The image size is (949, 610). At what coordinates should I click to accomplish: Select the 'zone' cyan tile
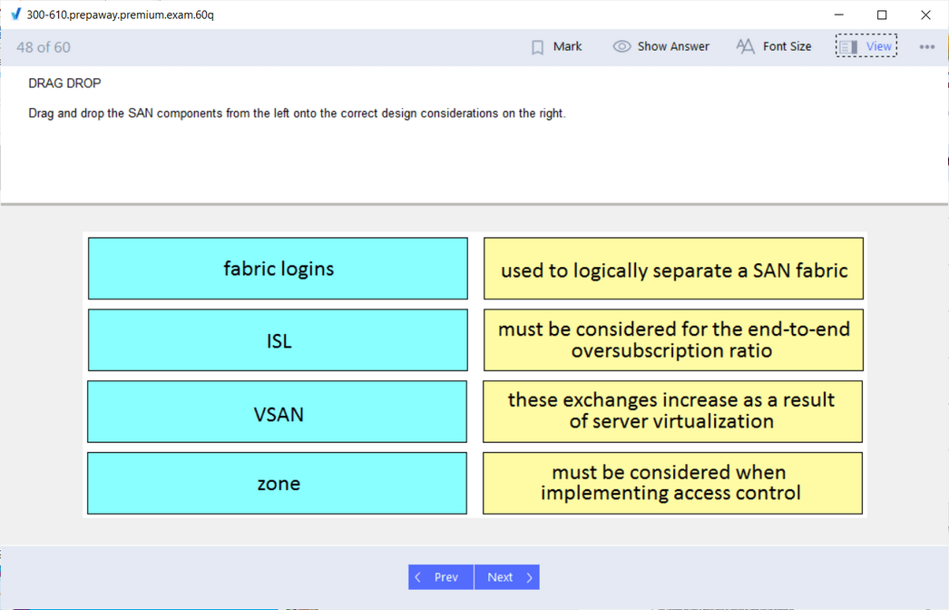pos(278,483)
